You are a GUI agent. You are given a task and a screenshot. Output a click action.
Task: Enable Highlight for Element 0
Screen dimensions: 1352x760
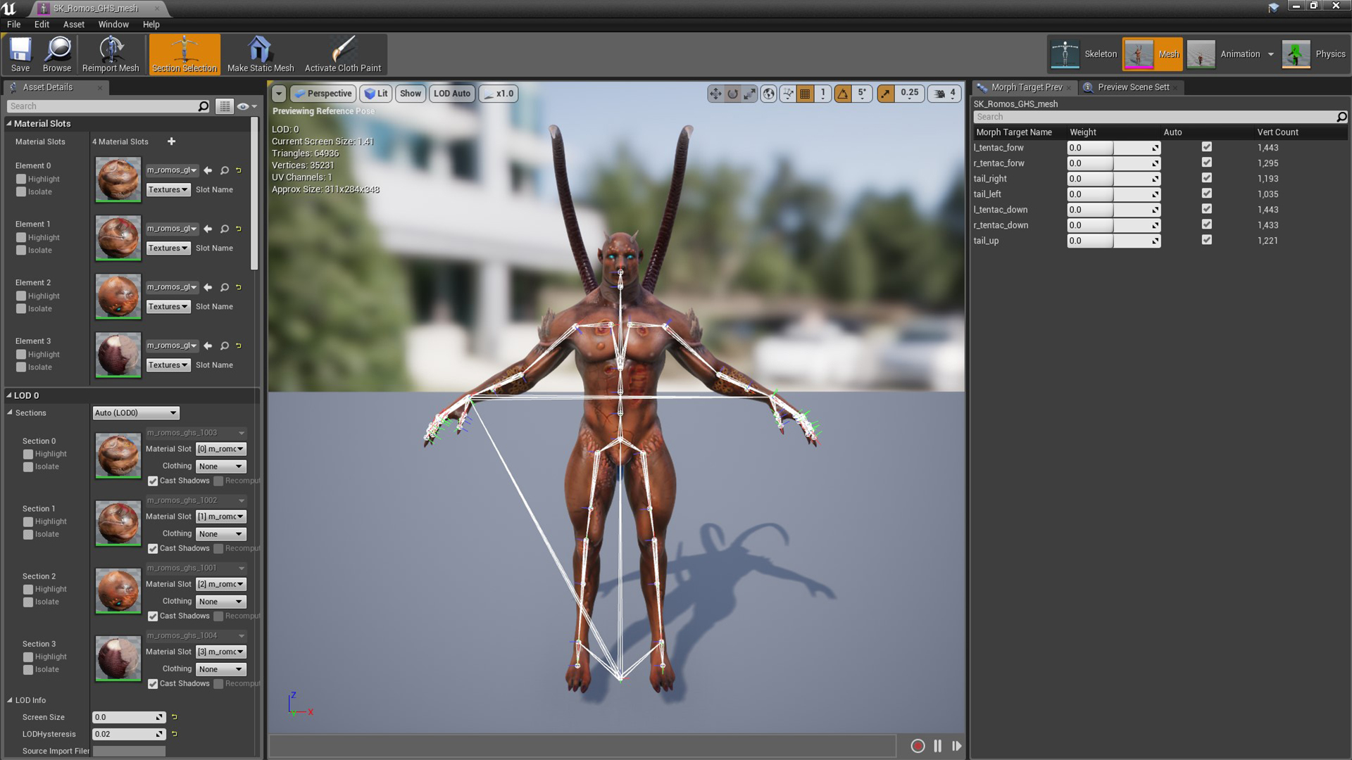coord(21,179)
